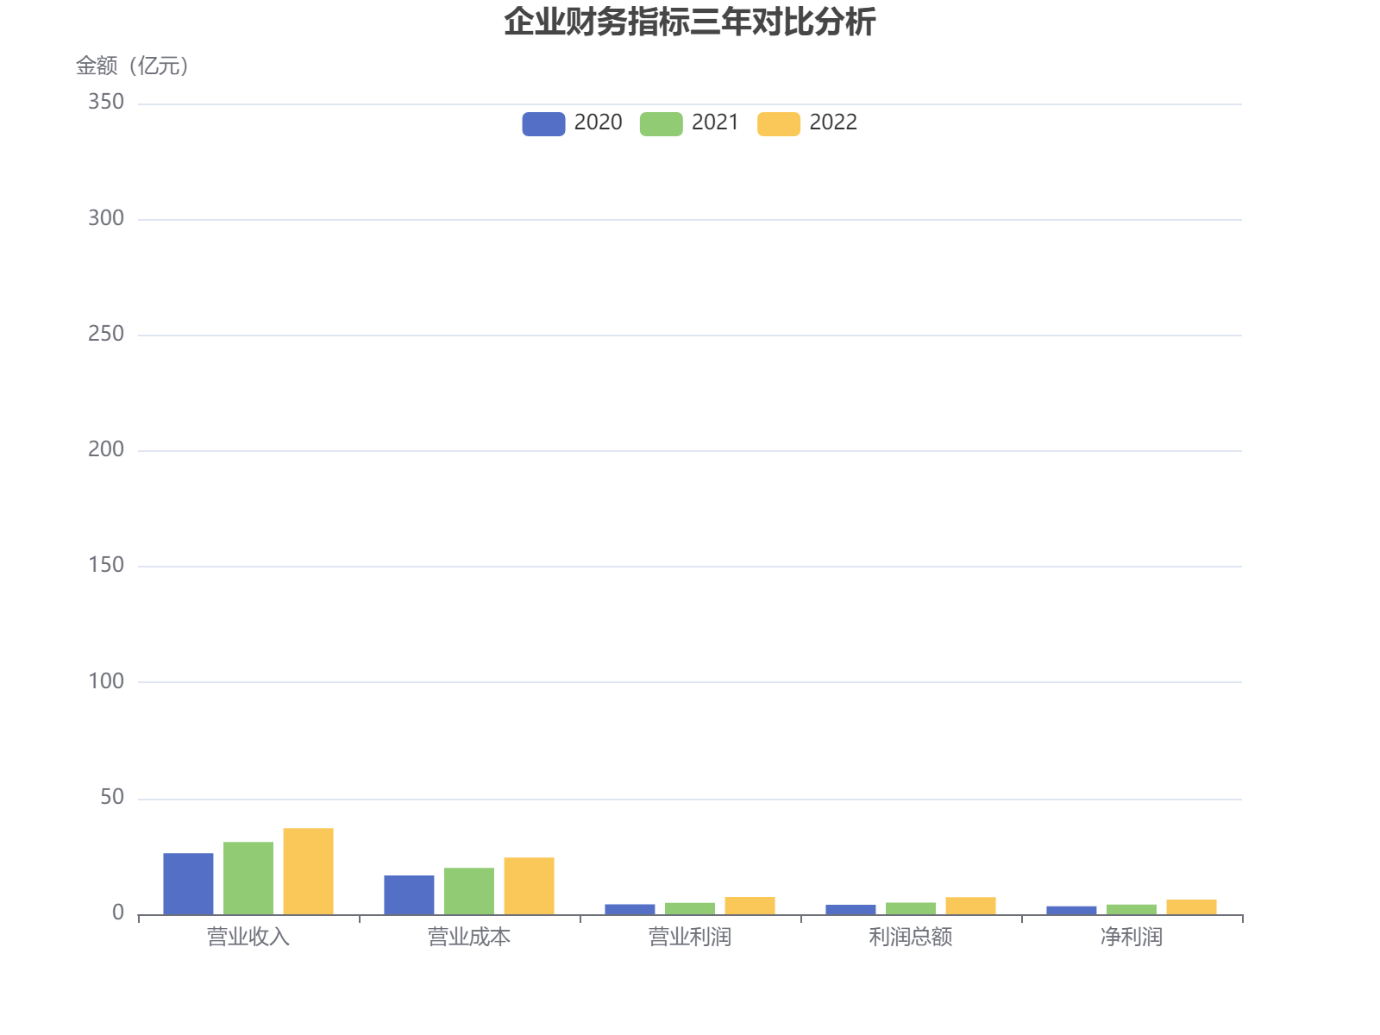Click the 净利润 x-axis category label
1380x1035 pixels.
coord(1132,937)
